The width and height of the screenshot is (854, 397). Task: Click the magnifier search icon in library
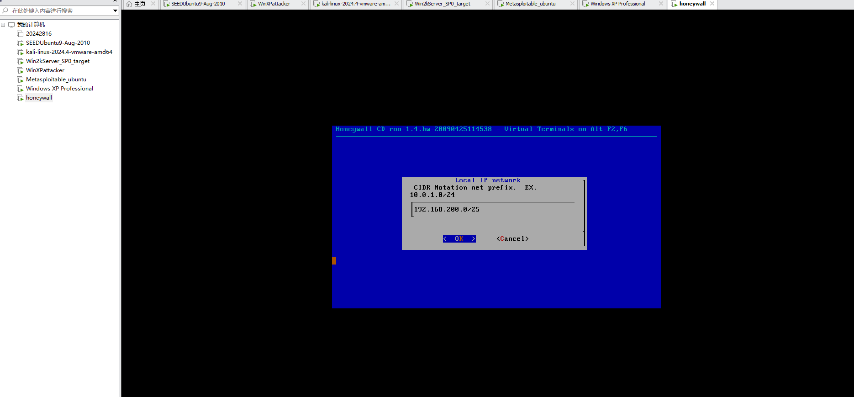point(5,11)
